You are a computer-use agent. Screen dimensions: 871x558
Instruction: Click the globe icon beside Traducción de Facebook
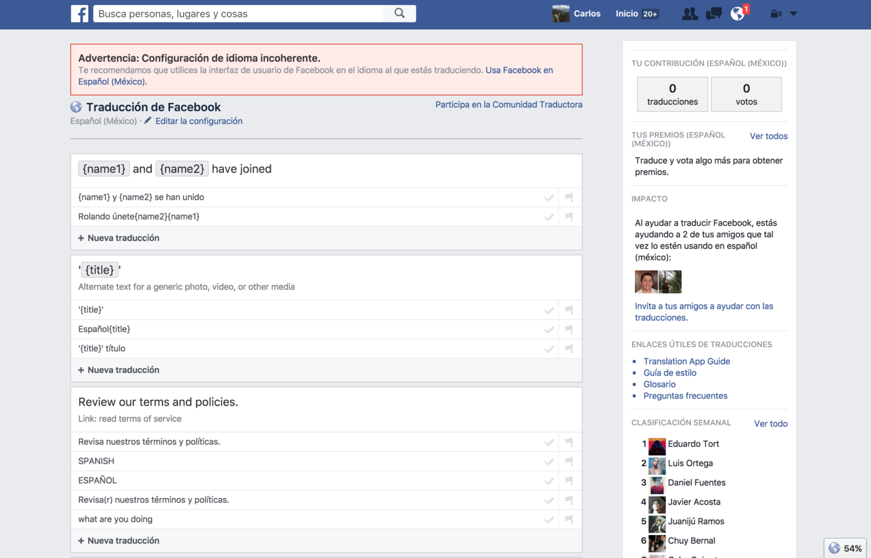[x=76, y=107]
